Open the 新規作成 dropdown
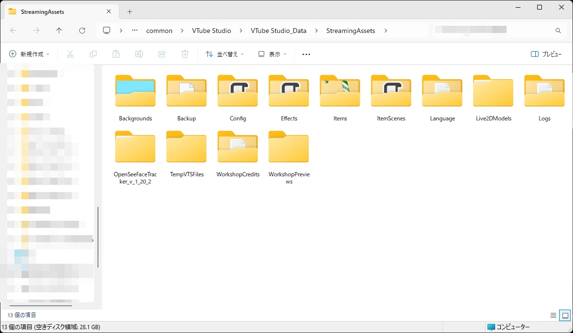Screen dimensions: 573x333 (x=29, y=54)
